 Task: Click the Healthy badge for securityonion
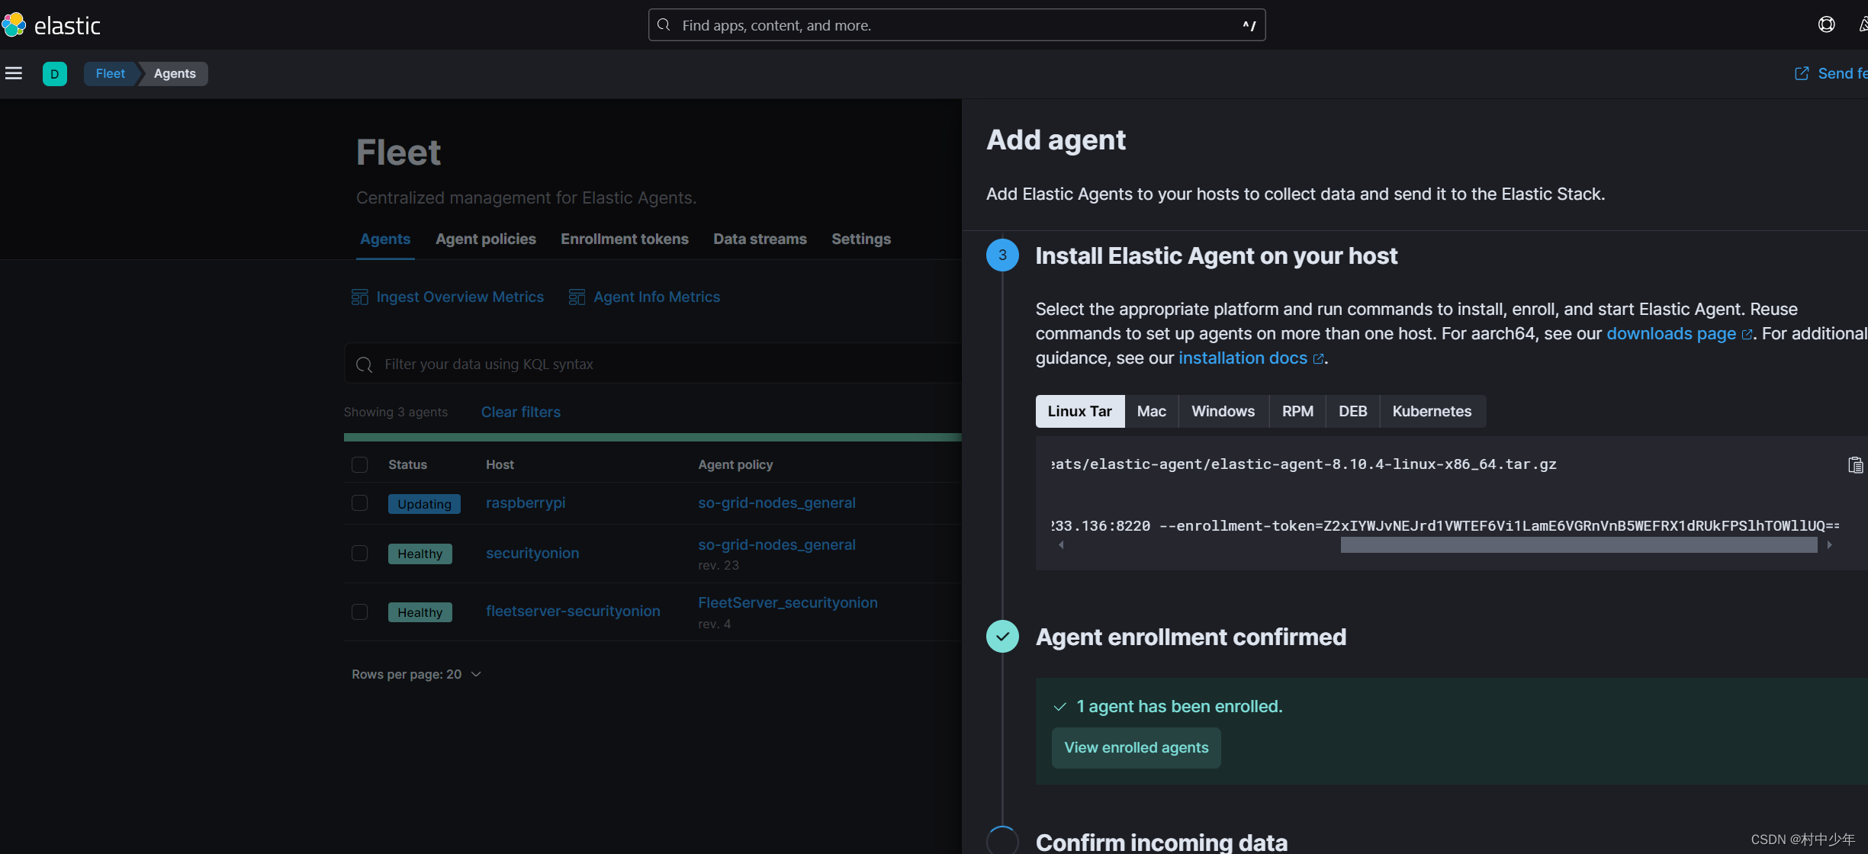pyautogui.click(x=420, y=554)
